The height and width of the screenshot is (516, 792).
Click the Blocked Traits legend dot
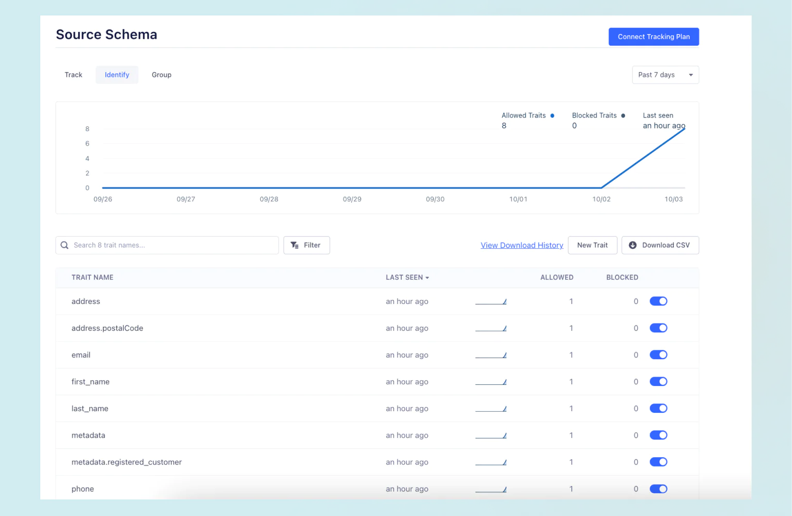623,115
